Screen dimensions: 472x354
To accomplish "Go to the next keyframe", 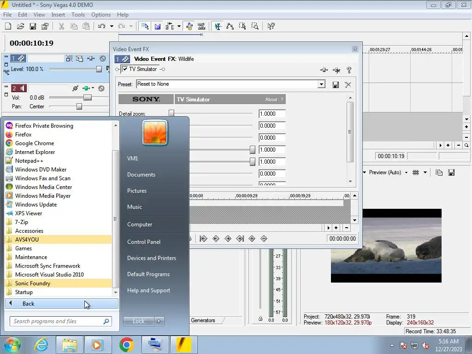I will (228, 239).
